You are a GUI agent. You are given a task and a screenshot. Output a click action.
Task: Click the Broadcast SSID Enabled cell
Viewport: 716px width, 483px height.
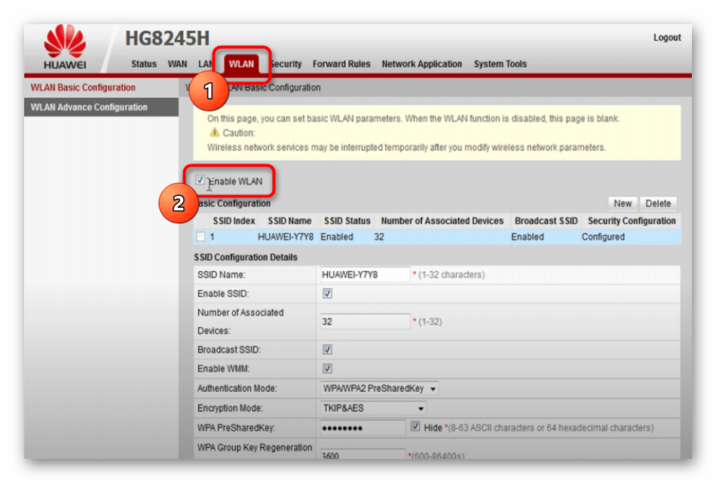pyautogui.click(x=528, y=237)
